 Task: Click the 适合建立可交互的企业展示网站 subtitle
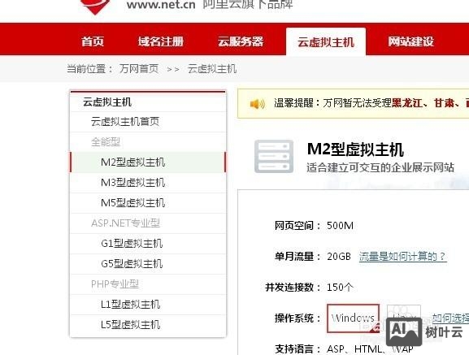pos(380,167)
